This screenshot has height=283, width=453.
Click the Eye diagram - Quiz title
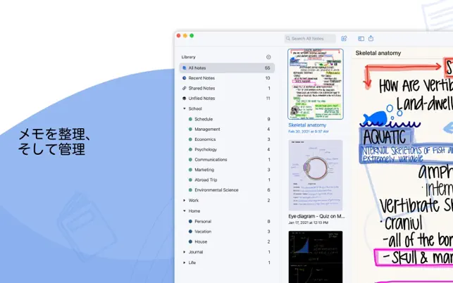316,216
